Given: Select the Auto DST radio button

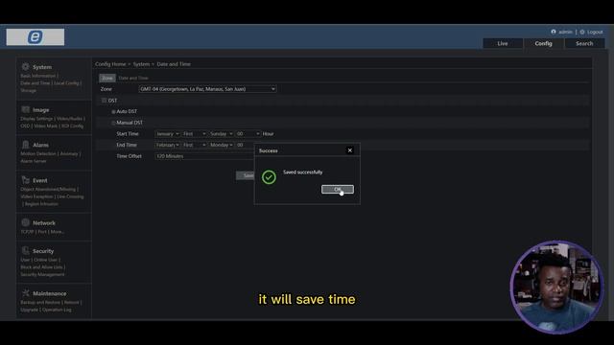Looking at the screenshot, I should [x=113, y=111].
